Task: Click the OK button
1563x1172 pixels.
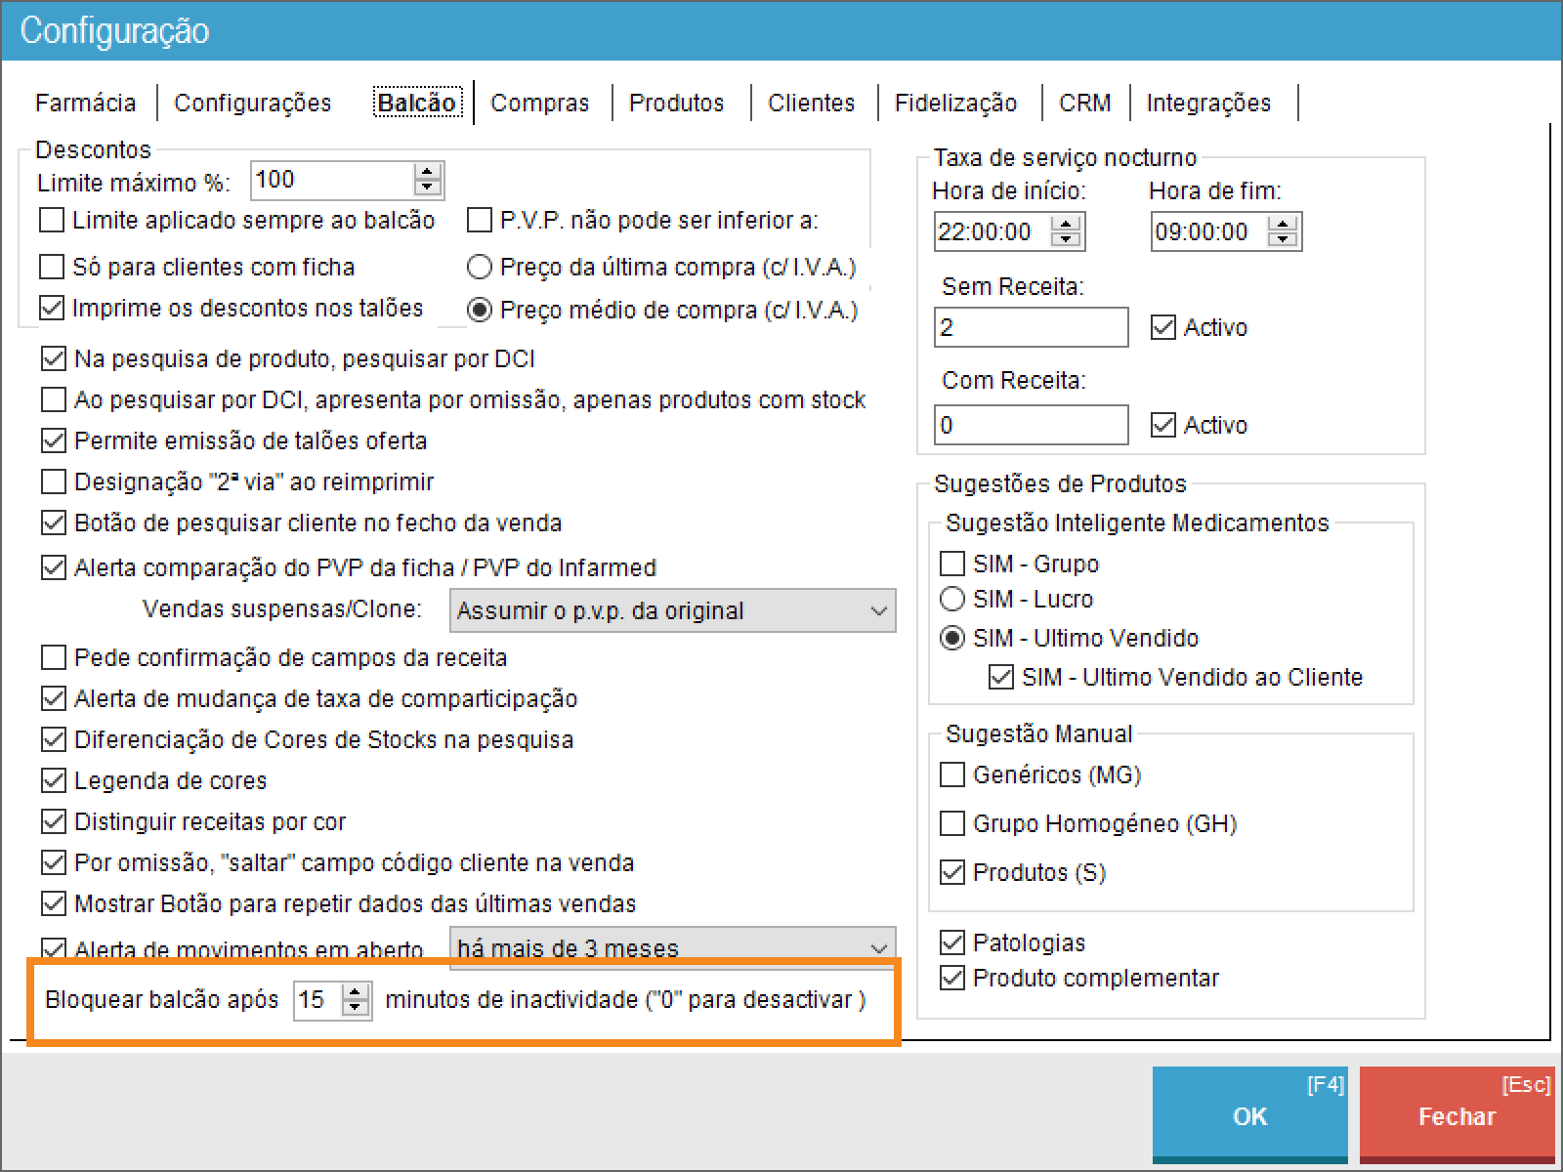Action: coord(1249,1115)
